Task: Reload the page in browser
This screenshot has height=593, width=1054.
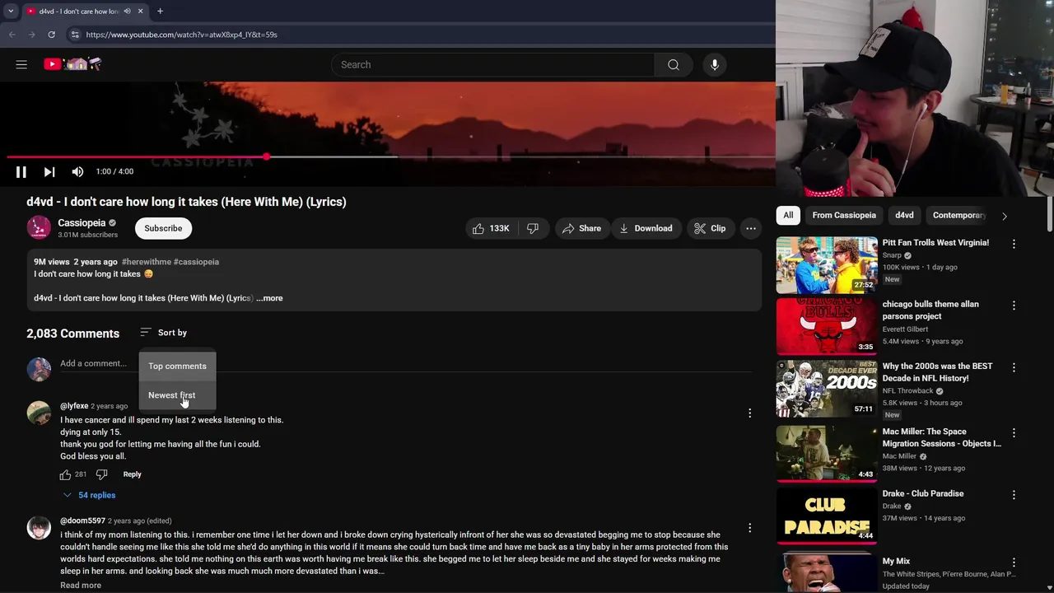Action: coord(51,35)
